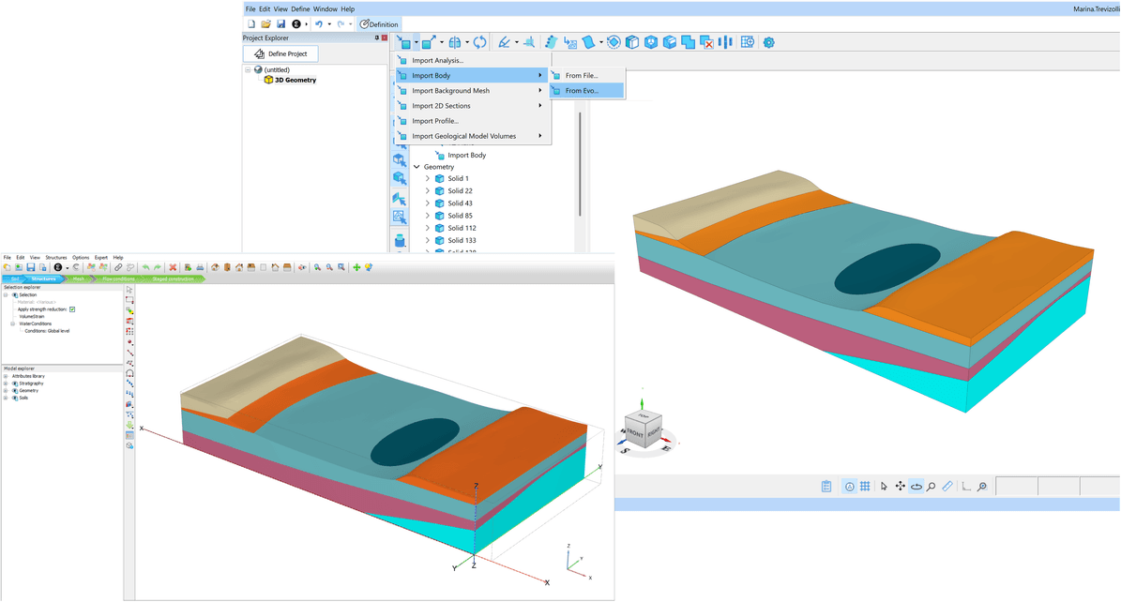Open the Import 2D Sections submenu
1121x602 pixels.
[x=473, y=106]
